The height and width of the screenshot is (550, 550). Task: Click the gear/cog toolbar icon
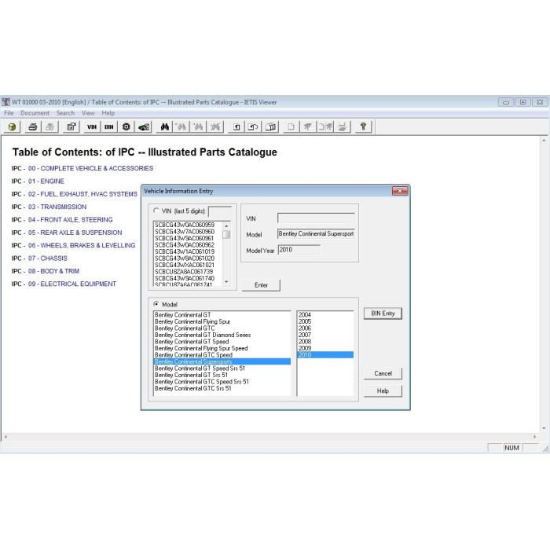pos(126,127)
